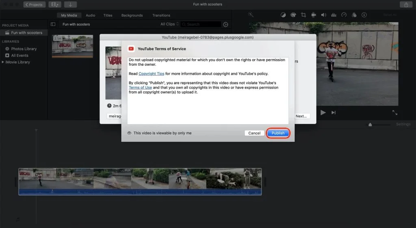
Task: Open the video stabilization camera tool
Action: (x=314, y=15)
